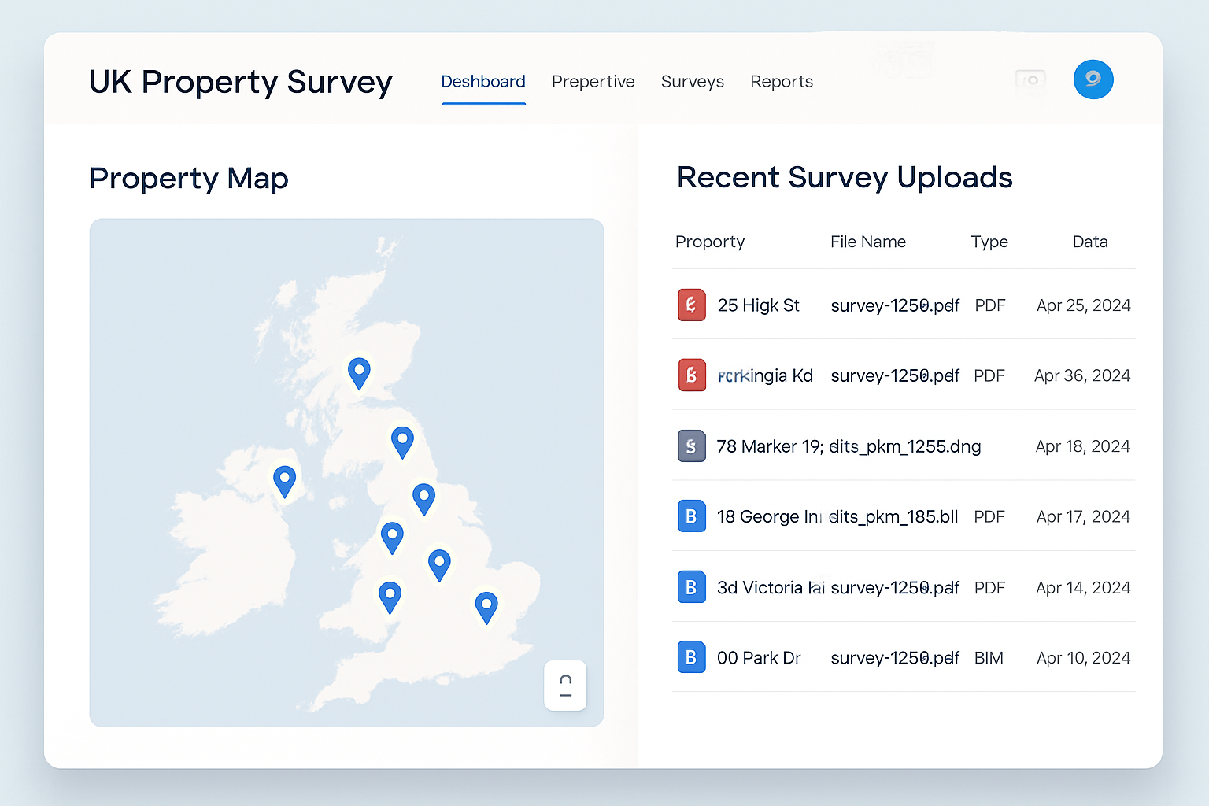Switch to the Surveys tab
This screenshot has width=1209, height=806.
tap(692, 81)
